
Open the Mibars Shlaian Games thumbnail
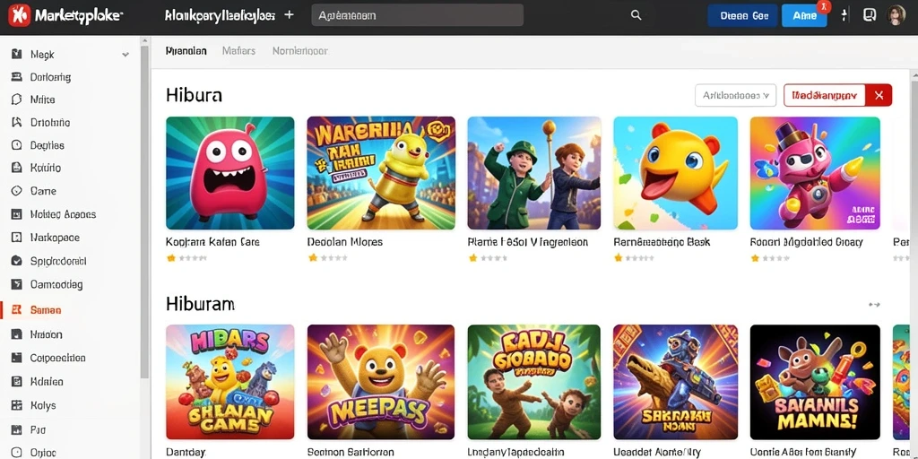pyautogui.click(x=230, y=382)
